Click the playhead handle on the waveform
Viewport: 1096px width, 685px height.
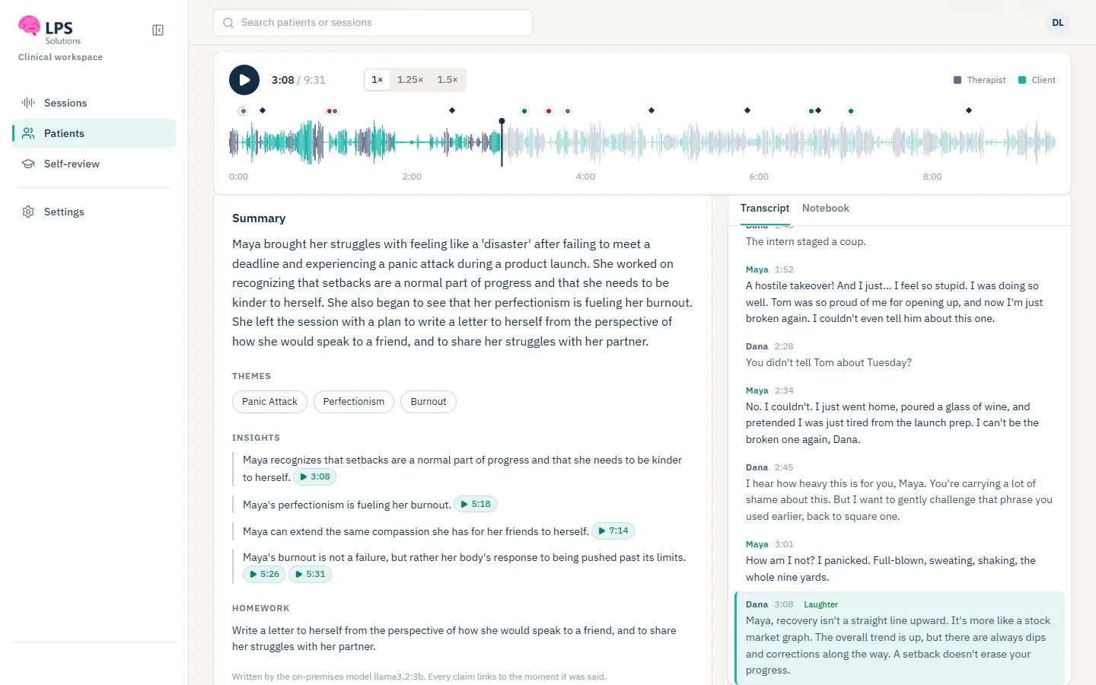tap(502, 121)
